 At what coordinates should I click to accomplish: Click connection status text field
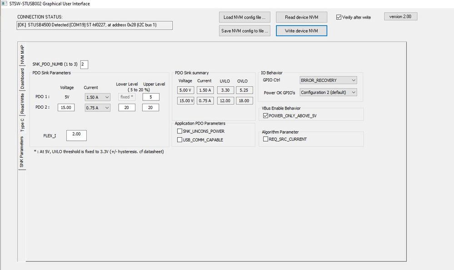[95, 25]
